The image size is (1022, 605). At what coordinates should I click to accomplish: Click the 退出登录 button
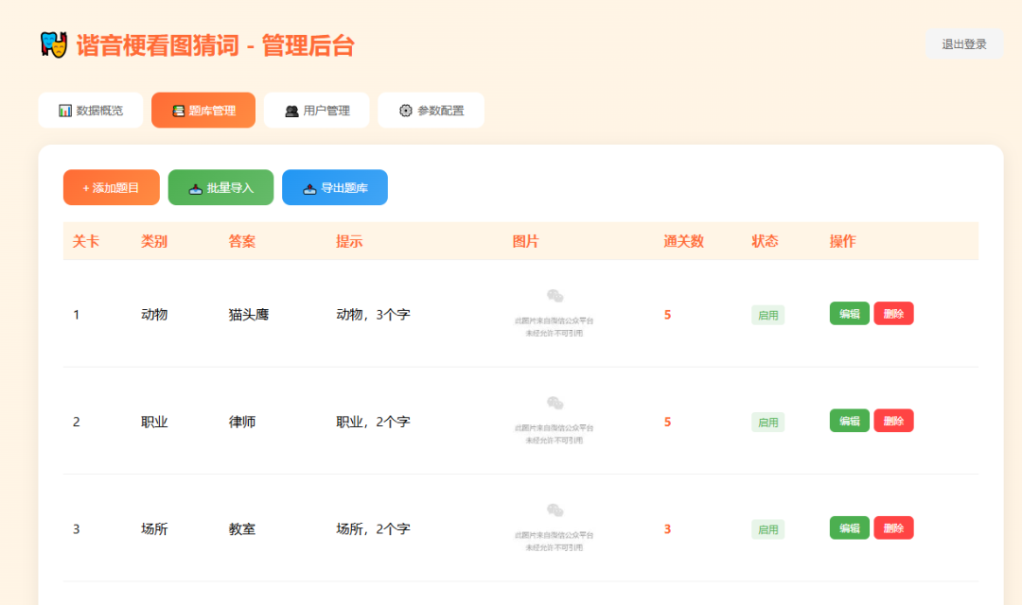pyautogui.click(x=964, y=44)
